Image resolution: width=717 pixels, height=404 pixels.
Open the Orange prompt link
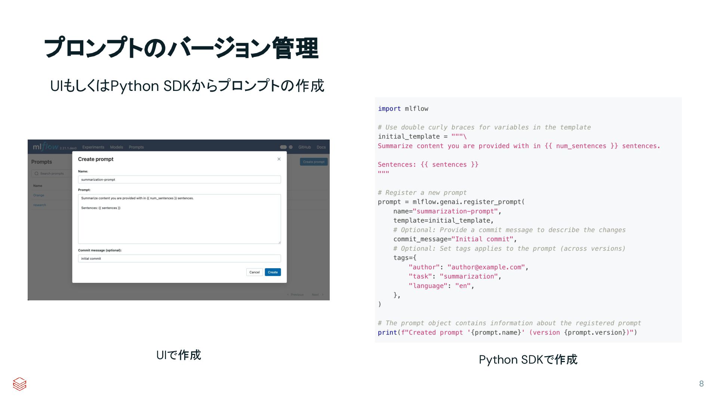(39, 195)
